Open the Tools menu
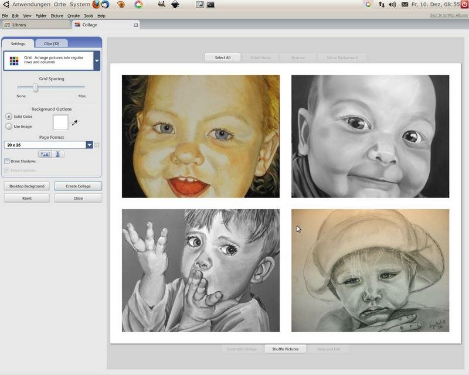The height and width of the screenshot is (375, 469). pos(89,16)
